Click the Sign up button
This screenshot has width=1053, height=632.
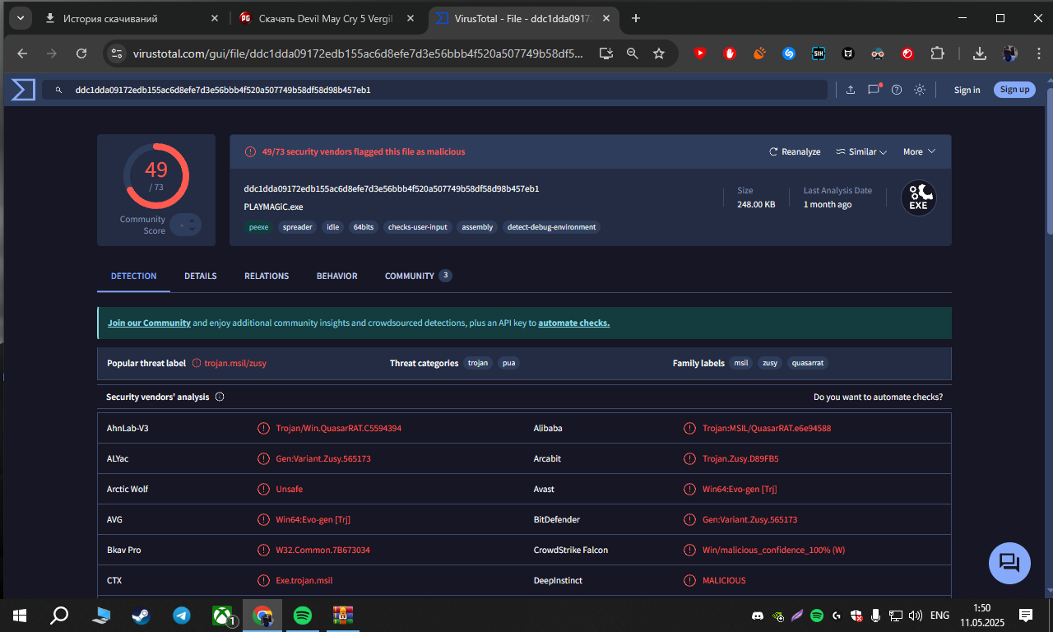click(1014, 90)
